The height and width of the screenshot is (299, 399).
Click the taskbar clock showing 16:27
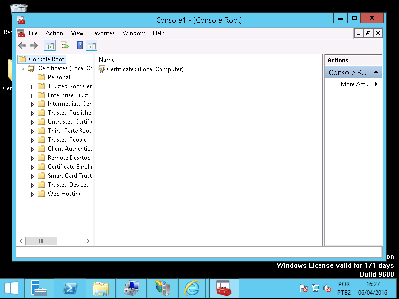point(373,288)
